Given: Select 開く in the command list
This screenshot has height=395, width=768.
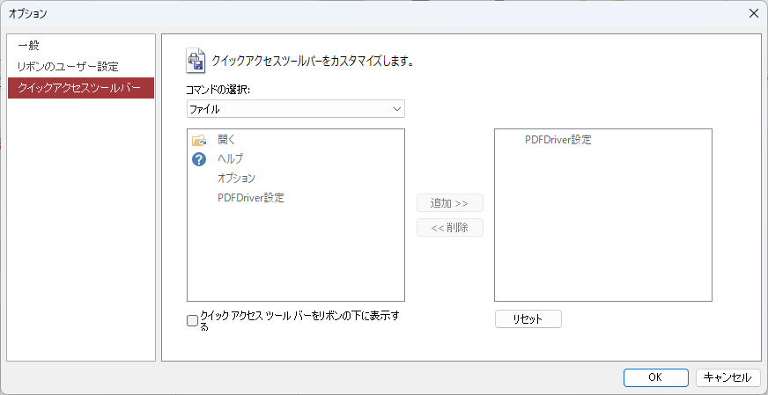Looking at the screenshot, I should pos(296,140).
